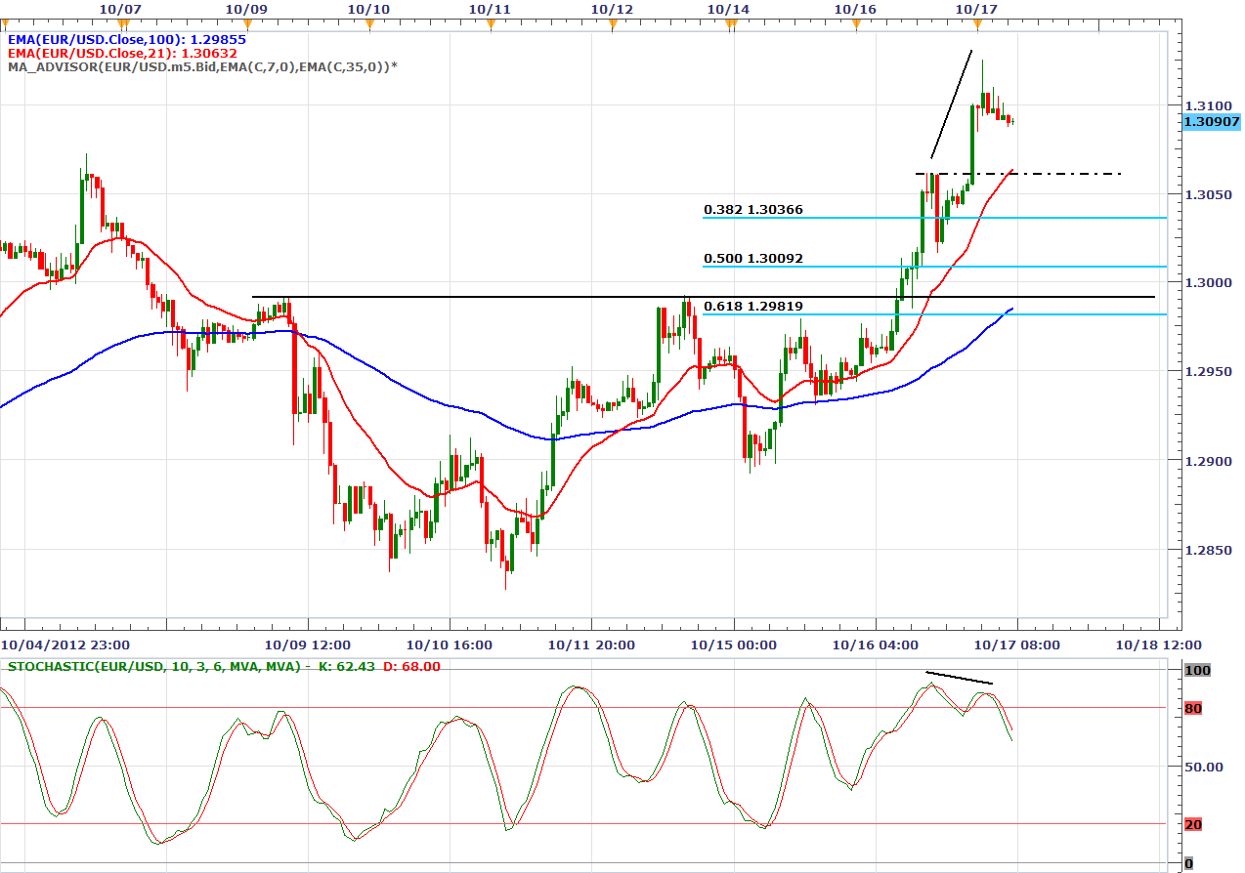Select the black diagonal trendline above price candles
1245x873 pixels.
951,104
